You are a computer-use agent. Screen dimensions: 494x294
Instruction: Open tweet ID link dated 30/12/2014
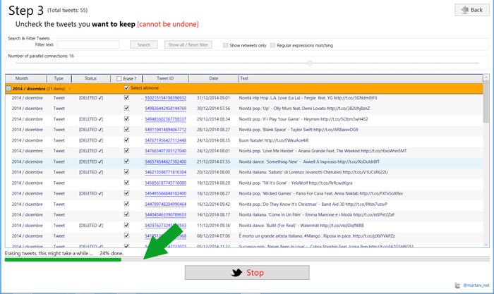[165, 109]
